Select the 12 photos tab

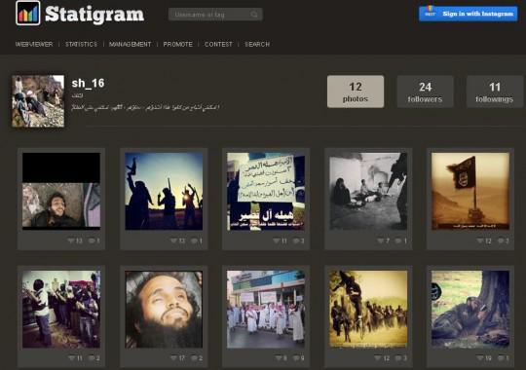point(356,92)
